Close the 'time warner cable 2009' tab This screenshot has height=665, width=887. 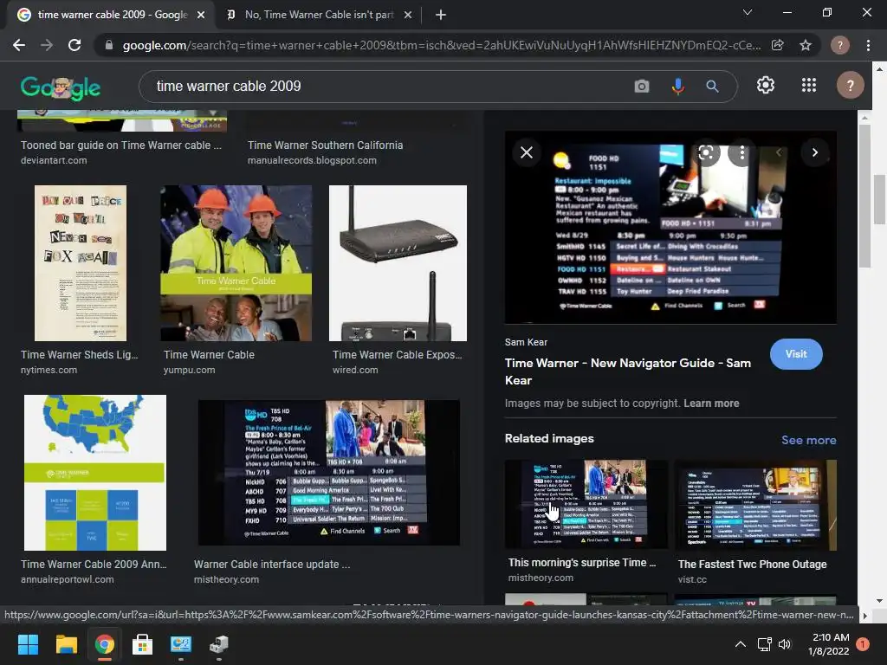(201, 15)
